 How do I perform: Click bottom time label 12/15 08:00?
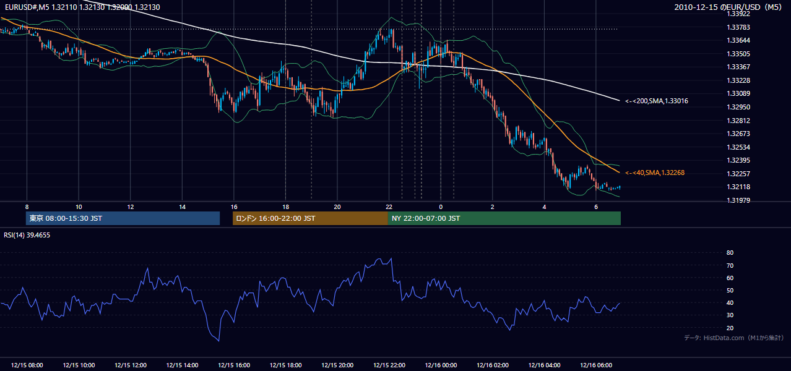(x=27, y=365)
